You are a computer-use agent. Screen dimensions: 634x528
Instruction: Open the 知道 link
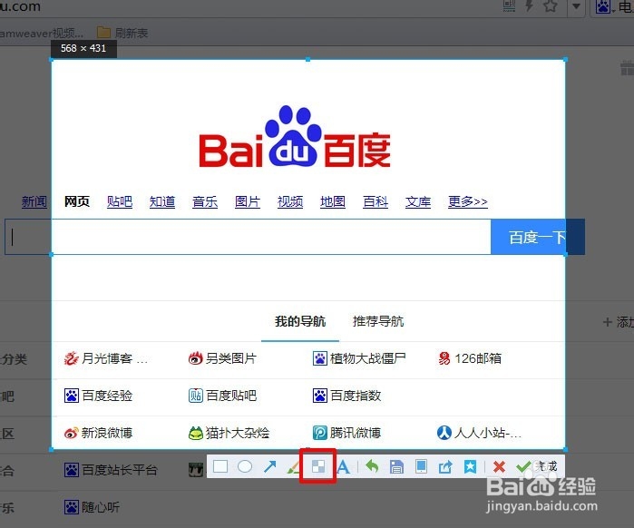pos(162,201)
